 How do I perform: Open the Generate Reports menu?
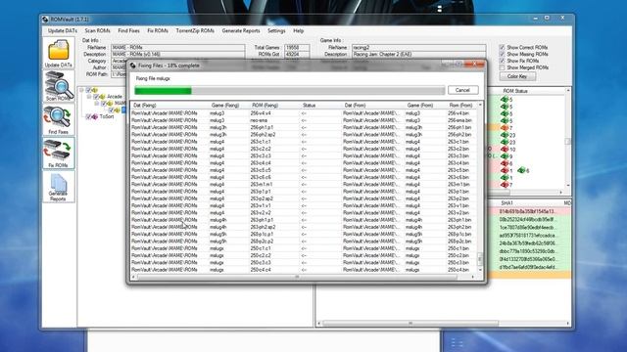pyautogui.click(x=241, y=30)
